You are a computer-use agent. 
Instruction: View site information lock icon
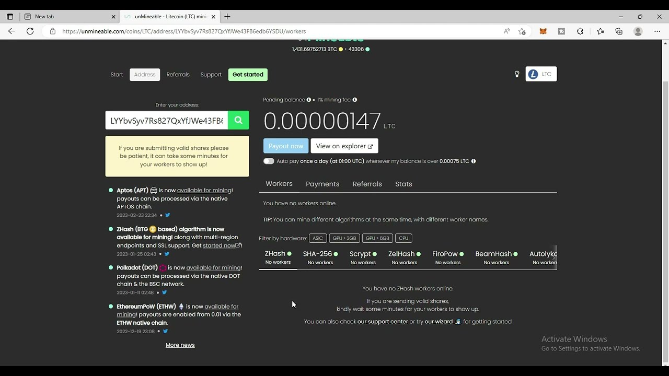click(52, 31)
